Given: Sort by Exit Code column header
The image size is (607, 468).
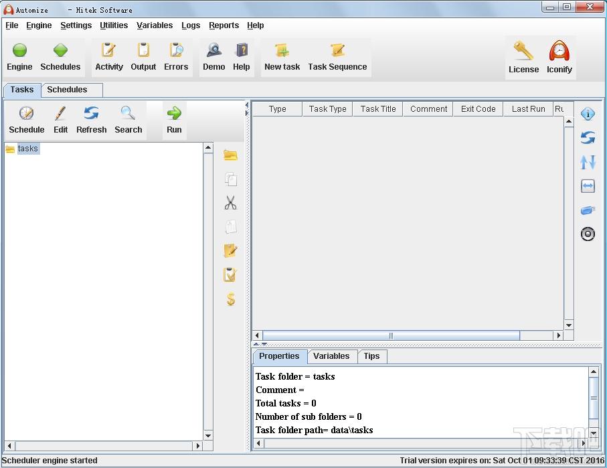Looking at the screenshot, I should [478, 109].
